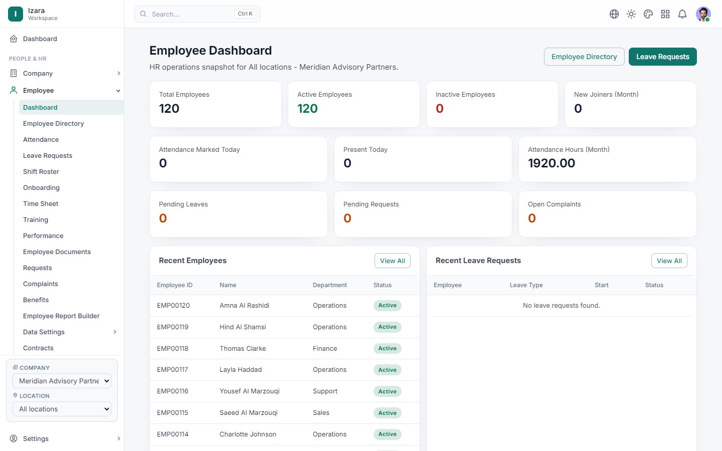Toggle light mode sun icon
The image size is (722, 451).
pyautogui.click(x=631, y=14)
